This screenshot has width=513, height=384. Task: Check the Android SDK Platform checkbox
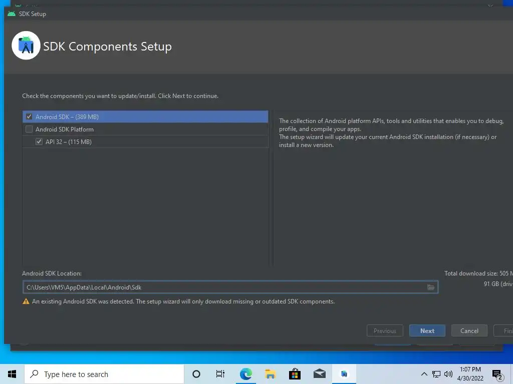[29, 129]
